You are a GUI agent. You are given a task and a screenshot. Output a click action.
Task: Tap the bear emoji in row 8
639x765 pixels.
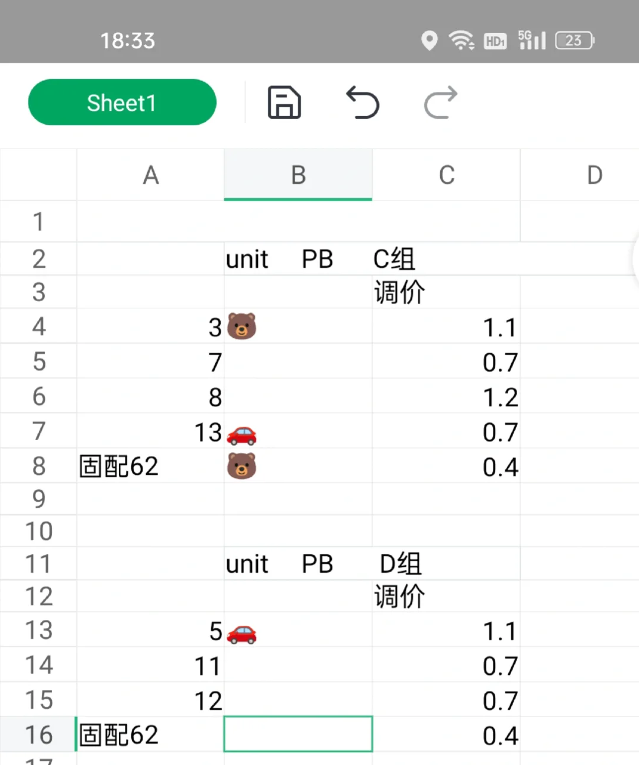tap(241, 466)
